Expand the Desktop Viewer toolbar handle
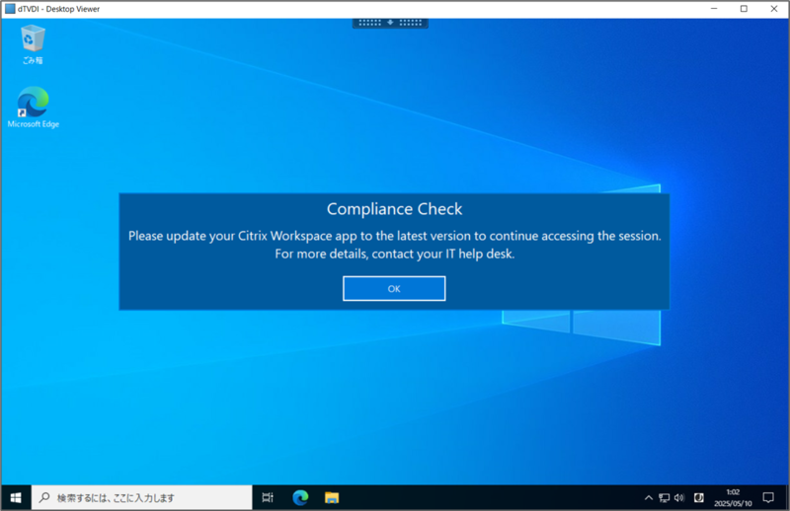Image resolution: width=790 pixels, height=511 pixels. pyautogui.click(x=390, y=23)
